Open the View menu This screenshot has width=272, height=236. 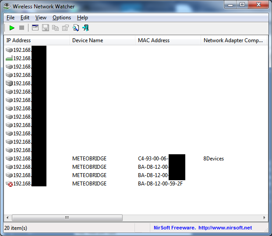pyautogui.click(x=41, y=18)
